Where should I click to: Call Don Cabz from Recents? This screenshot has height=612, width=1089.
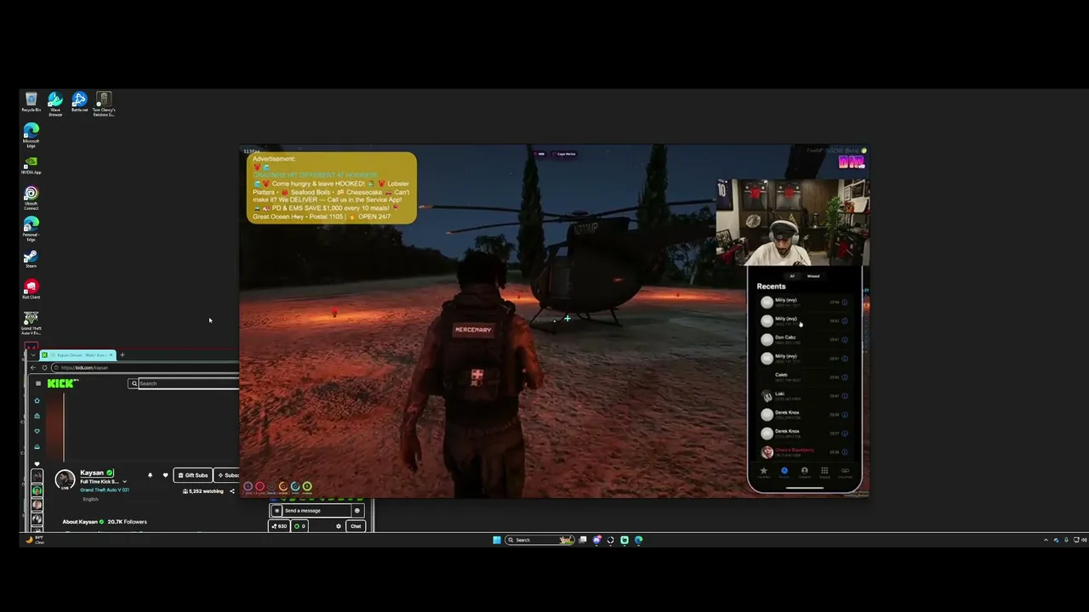click(x=802, y=340)
